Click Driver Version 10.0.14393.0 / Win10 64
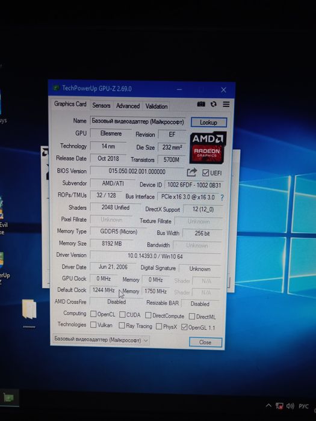Screen dimensions: 316x421 [155, 256]
